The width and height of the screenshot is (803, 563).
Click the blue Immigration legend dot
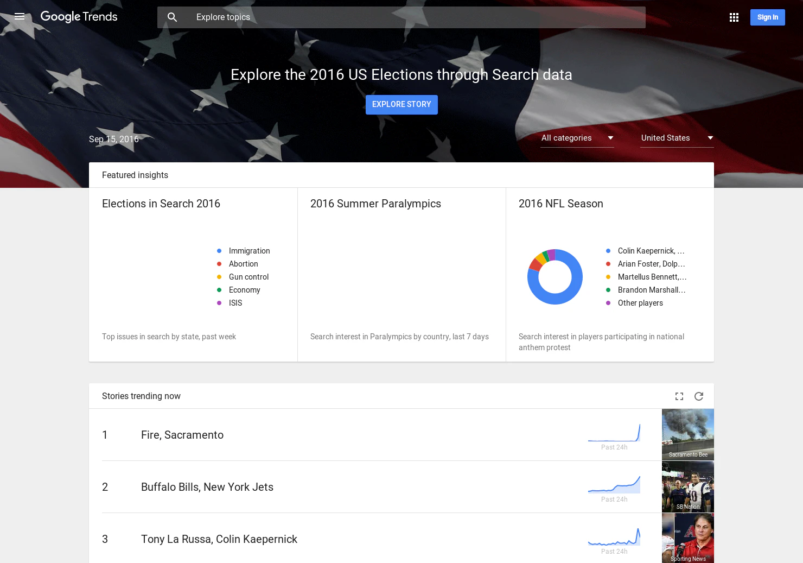pyautogui.click(x=219, y=251)
